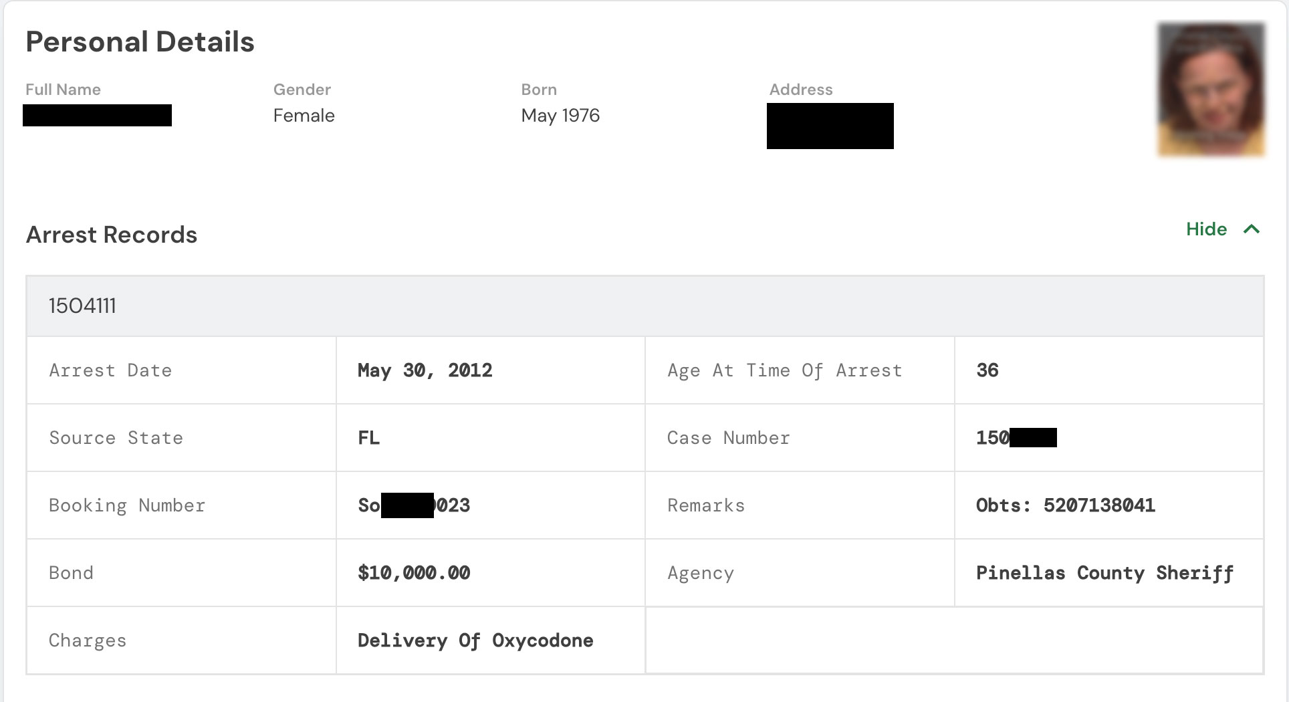Screen dimensions: 1289x702
Task: Select the charge Delivery Of Oxycodone
Action: tap(475, 640)
